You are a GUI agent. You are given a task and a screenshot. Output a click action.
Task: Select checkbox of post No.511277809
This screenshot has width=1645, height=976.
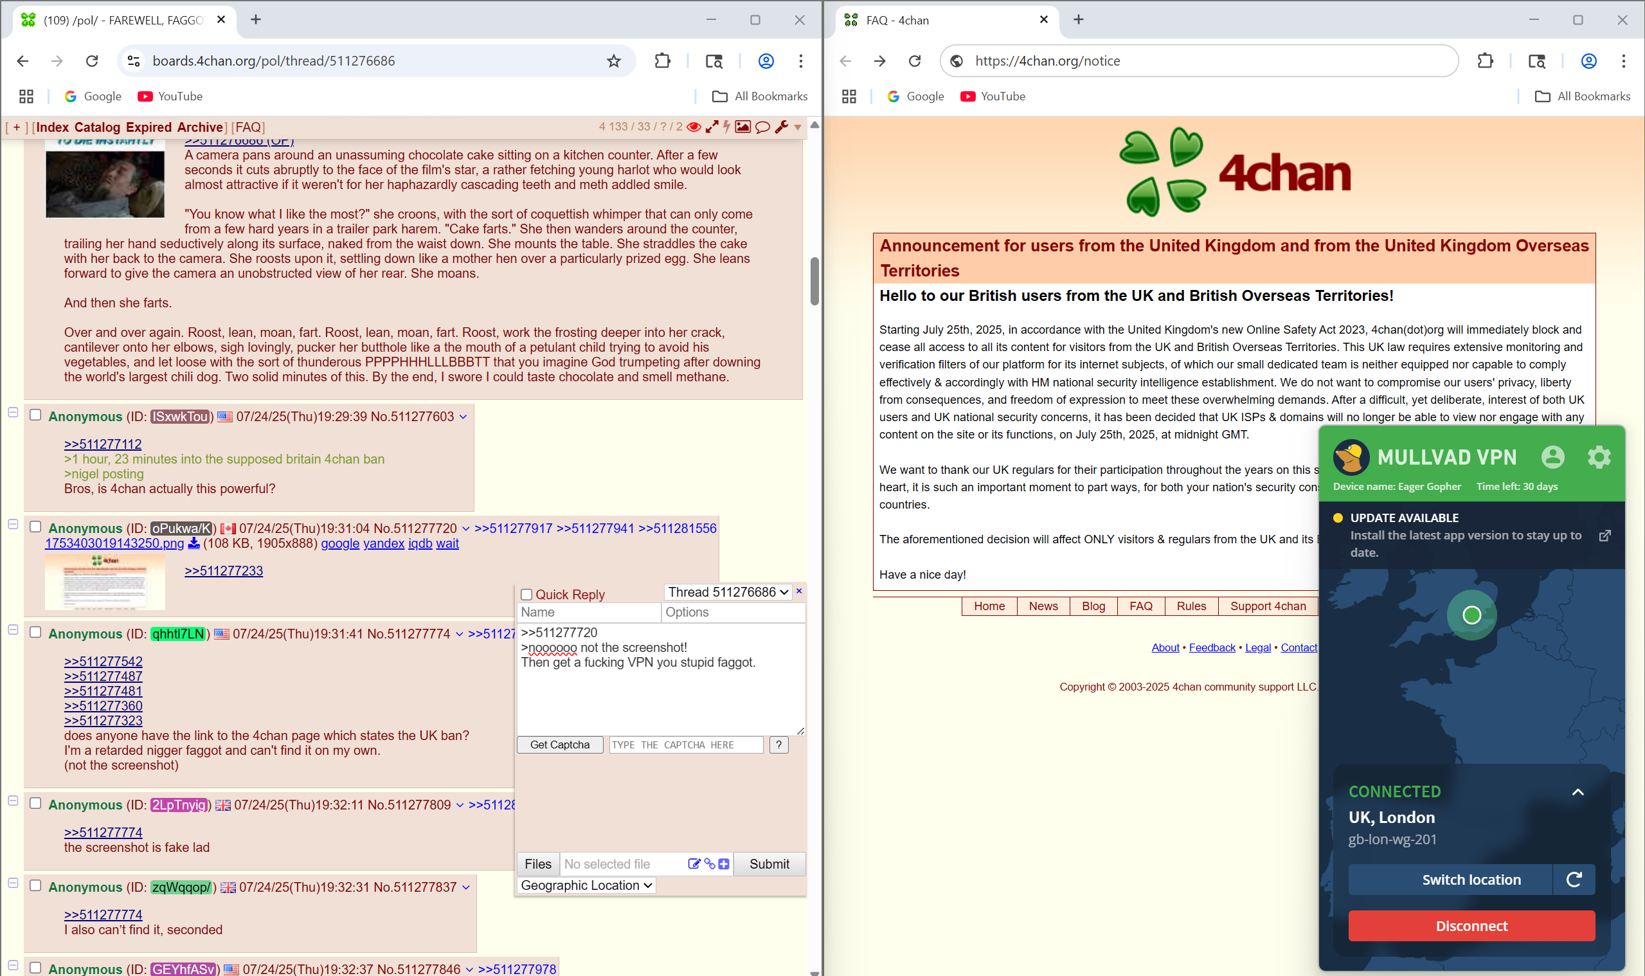coord(35,803)
